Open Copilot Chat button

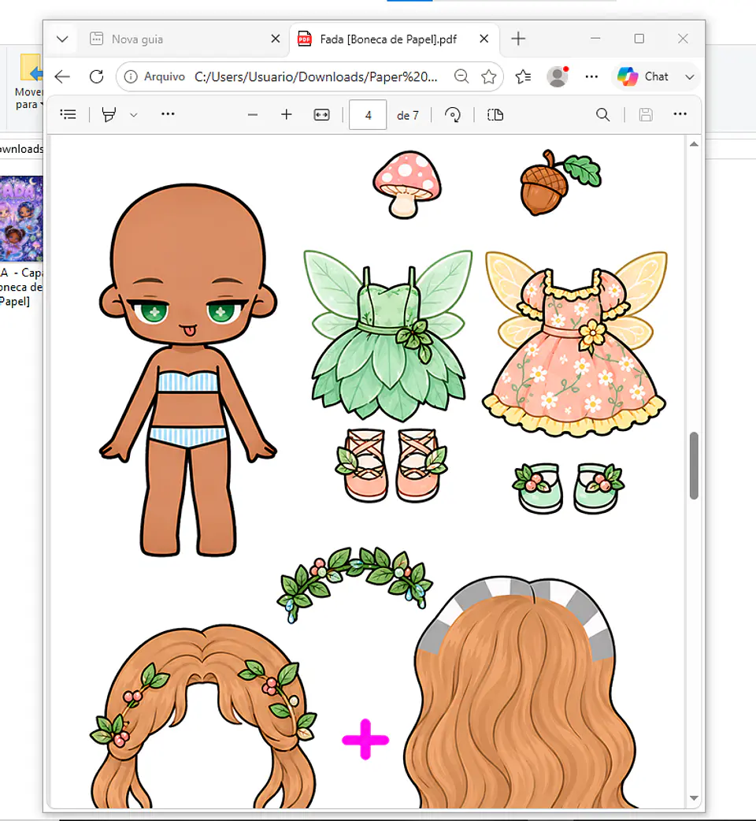(x=643, y=76)
